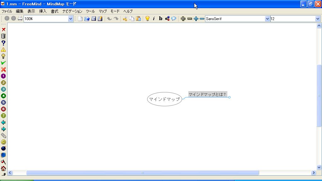Click the gray plus toolbar icon

pos(183,19)
